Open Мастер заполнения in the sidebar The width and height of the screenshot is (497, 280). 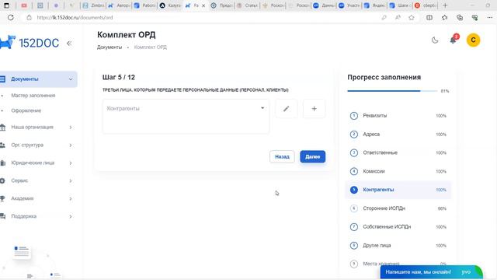[x=33, y=96]
